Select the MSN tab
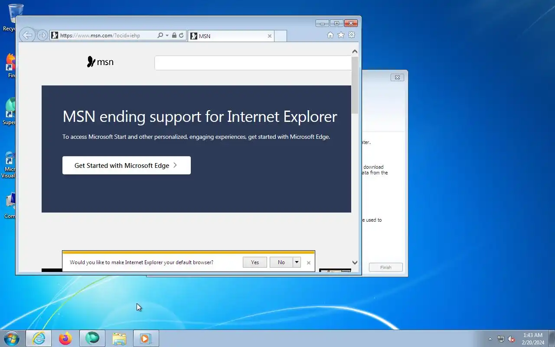 coord(231,36)
